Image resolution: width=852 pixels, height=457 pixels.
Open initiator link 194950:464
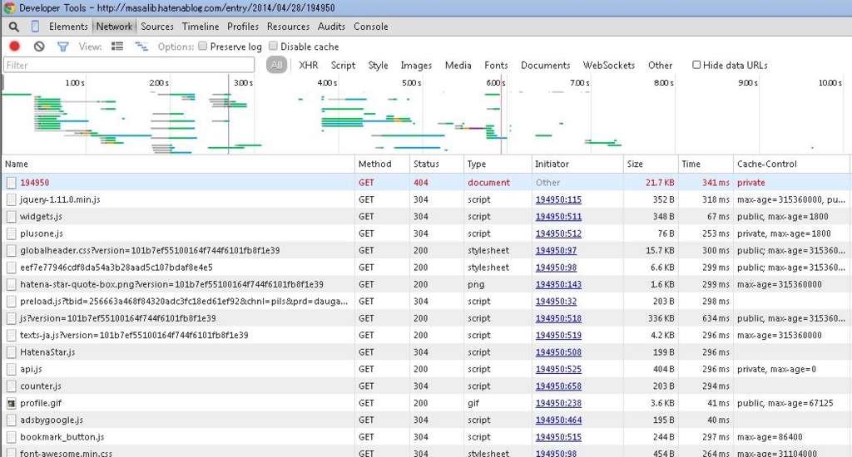[x=558, y=420]
